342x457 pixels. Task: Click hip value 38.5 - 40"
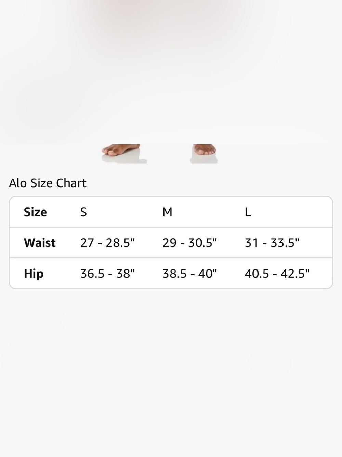189,274
